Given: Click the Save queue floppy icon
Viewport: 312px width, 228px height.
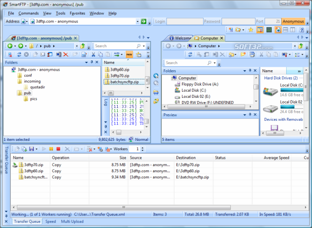Looking at the screenshot, I should 31,149.
